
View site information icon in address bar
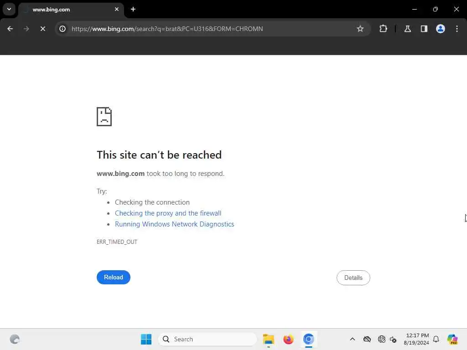(x=62, y=29)
